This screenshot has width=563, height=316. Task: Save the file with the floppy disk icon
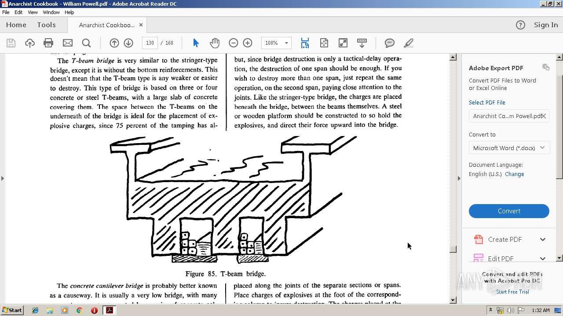(11, 43)
